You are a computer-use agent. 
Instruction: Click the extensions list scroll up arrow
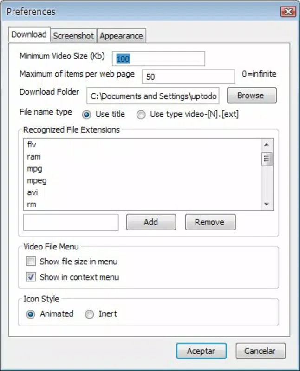click(x=267, y=145)
